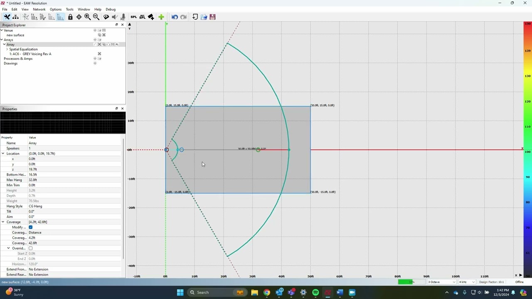
Task: Click the blue undo arrow icon
Action: click(175, 17)
